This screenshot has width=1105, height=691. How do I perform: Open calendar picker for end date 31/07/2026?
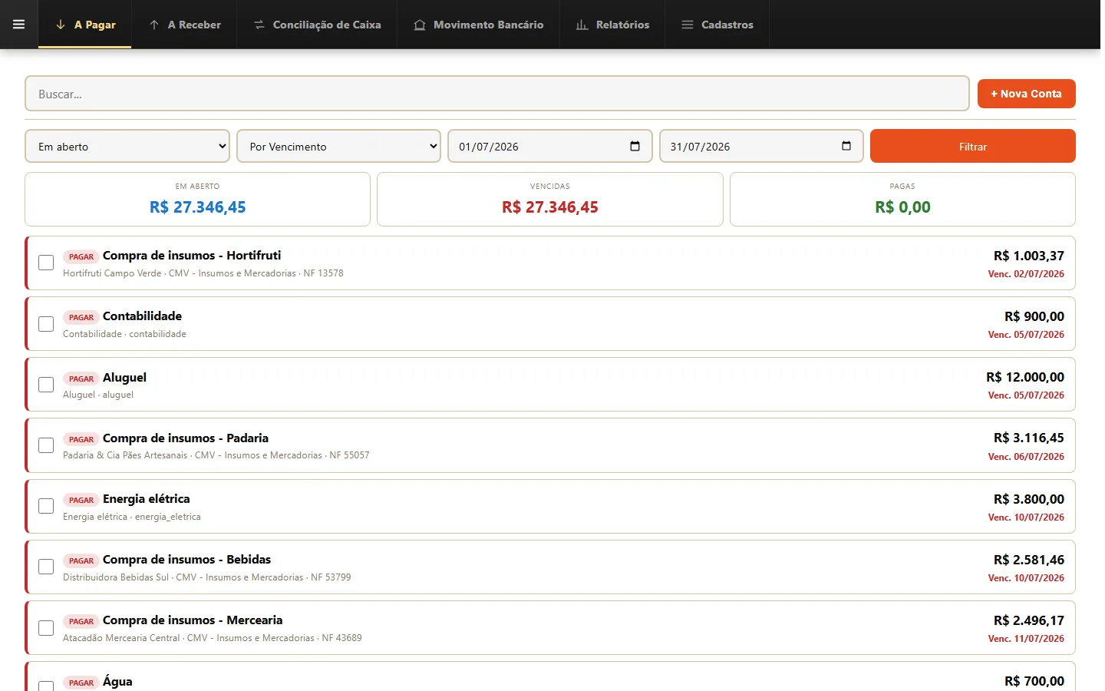(846, 146)
